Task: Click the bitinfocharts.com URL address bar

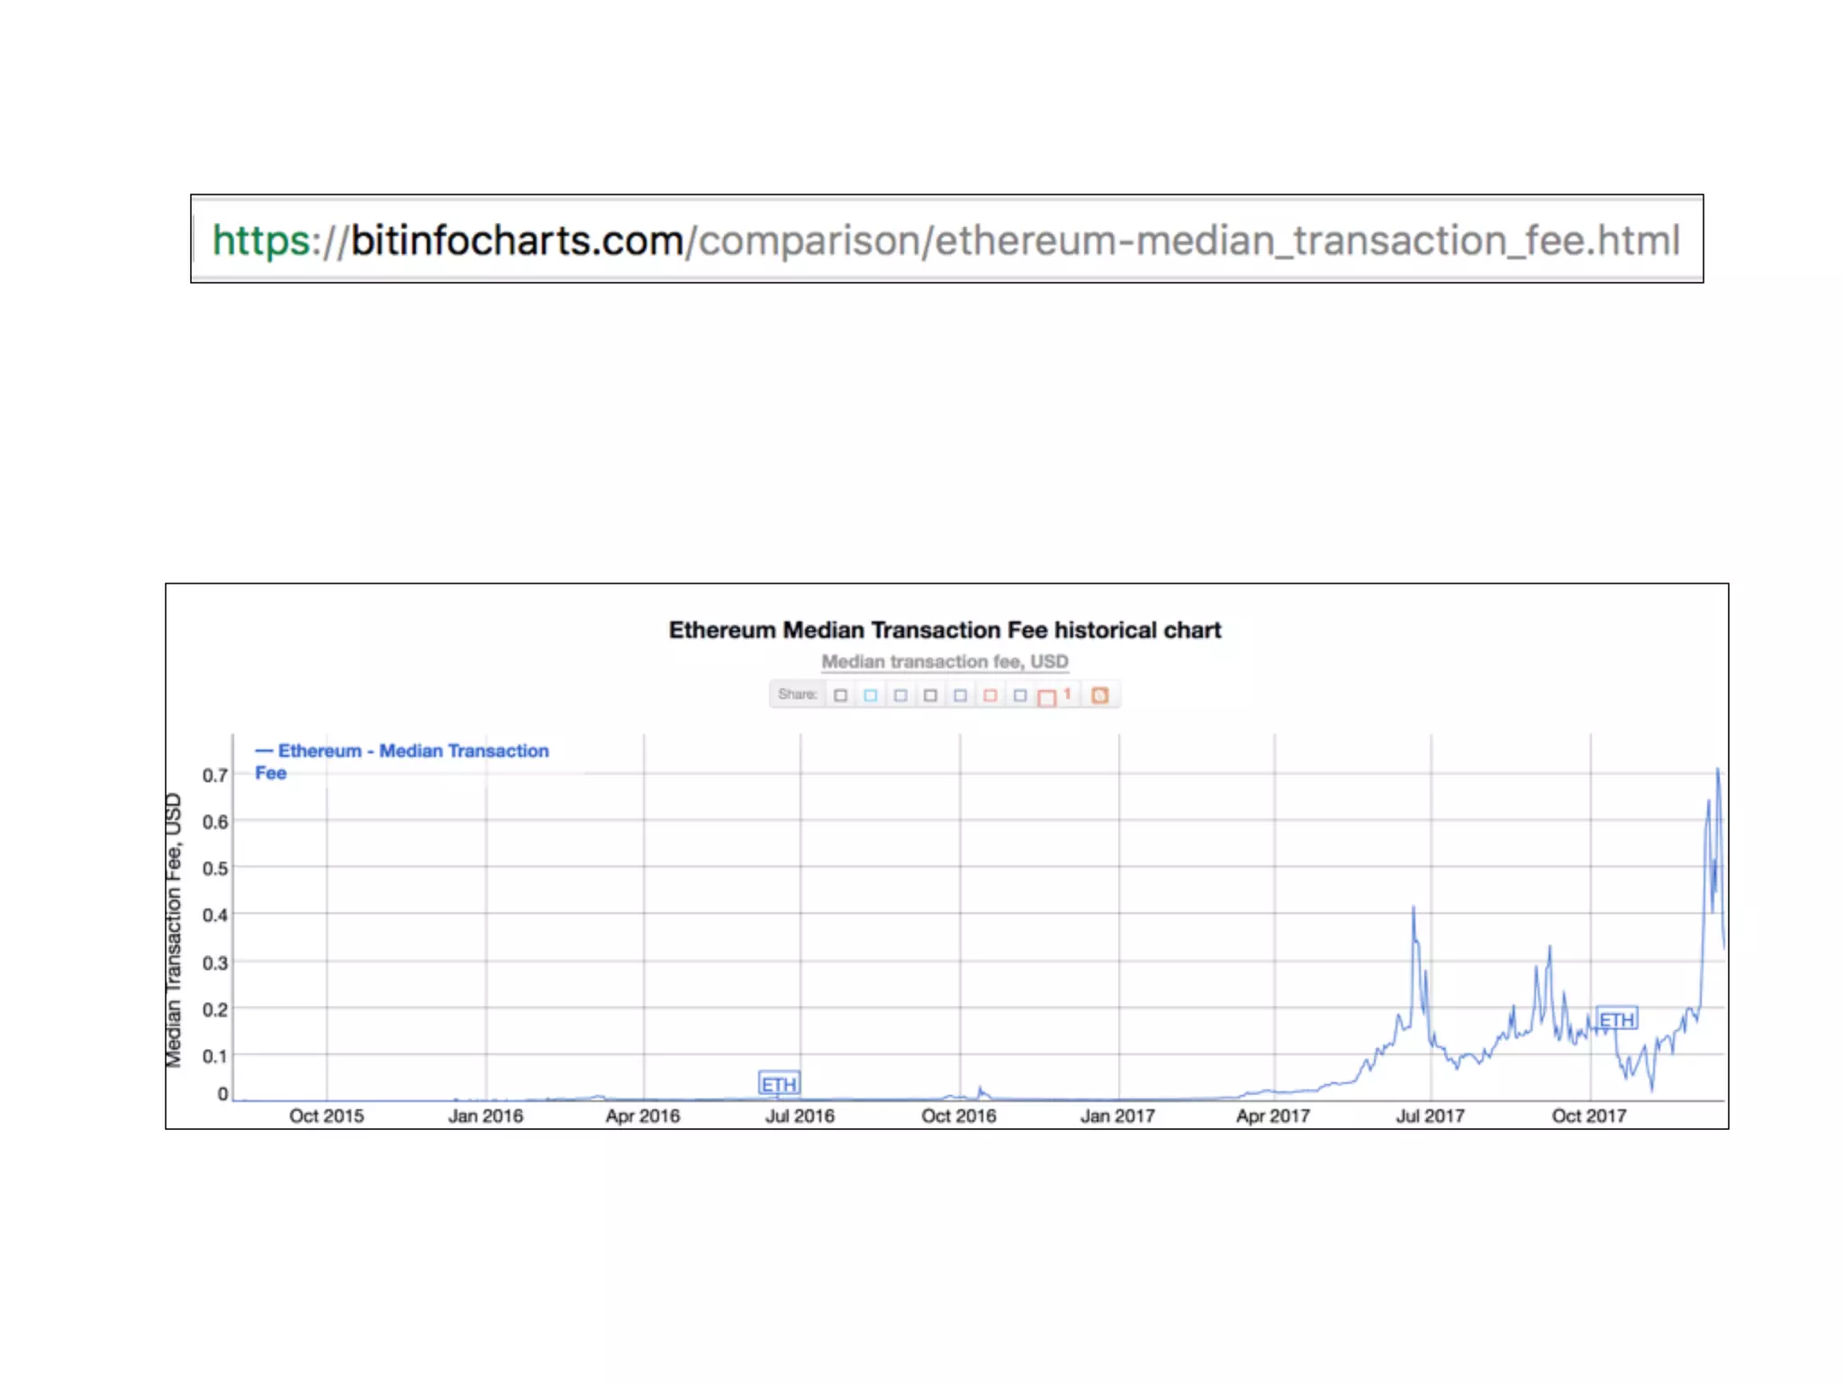Action: 945,240
